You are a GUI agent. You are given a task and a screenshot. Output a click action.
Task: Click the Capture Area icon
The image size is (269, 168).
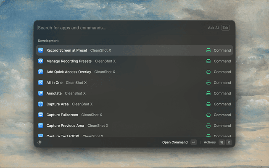coord(41,104)
